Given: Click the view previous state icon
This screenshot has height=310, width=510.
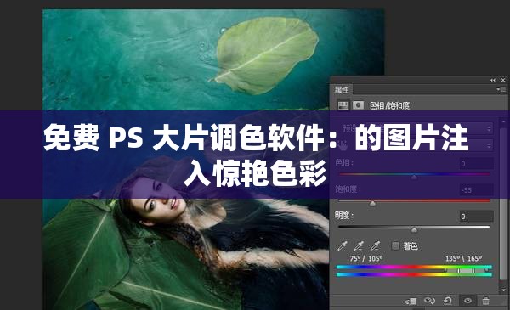Looking at the screenshot, I should click(x=429, y=301).
